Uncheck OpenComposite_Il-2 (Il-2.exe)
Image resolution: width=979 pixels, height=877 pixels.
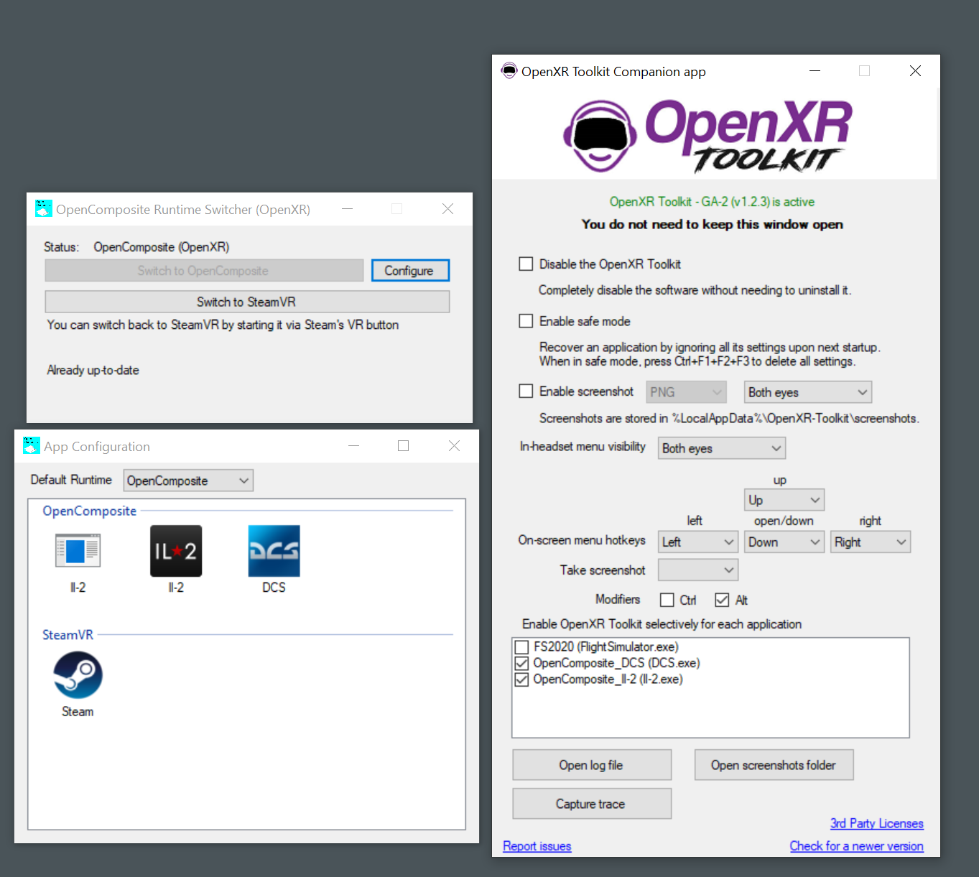coord(521,679)
